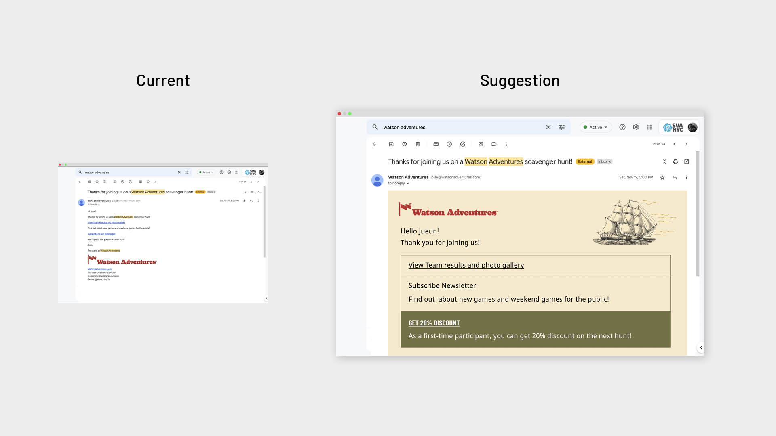Remove the Inbox label in Suggestion window
The height and width of the screenshot is (436, 776).
tap(610, 162)
